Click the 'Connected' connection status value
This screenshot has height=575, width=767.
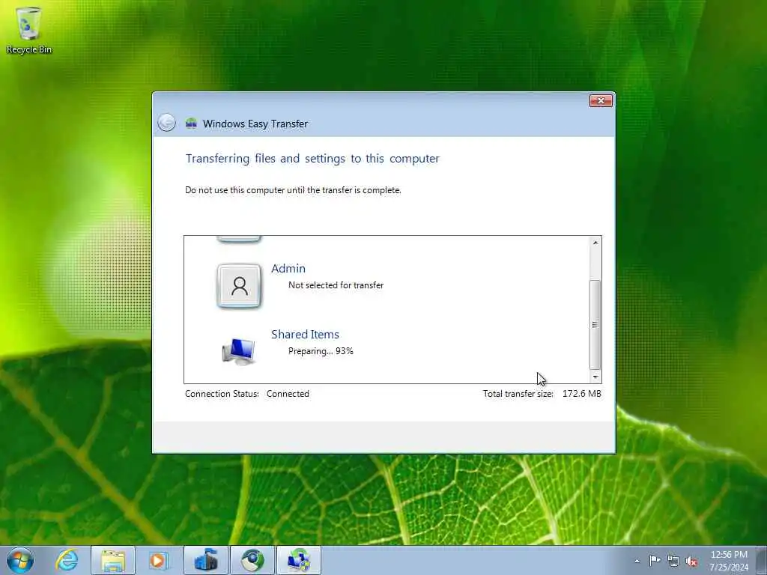click(x=288, y=394)
